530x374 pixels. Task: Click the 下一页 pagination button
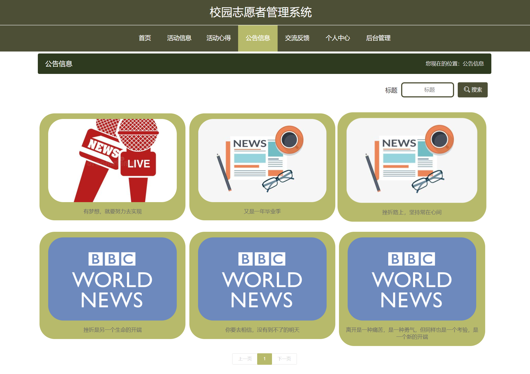coord(284,359)
